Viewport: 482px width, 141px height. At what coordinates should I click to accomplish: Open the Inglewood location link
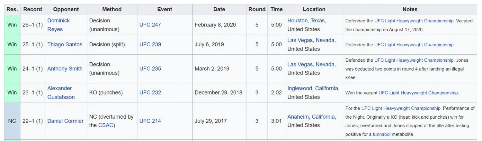(300, 88)
